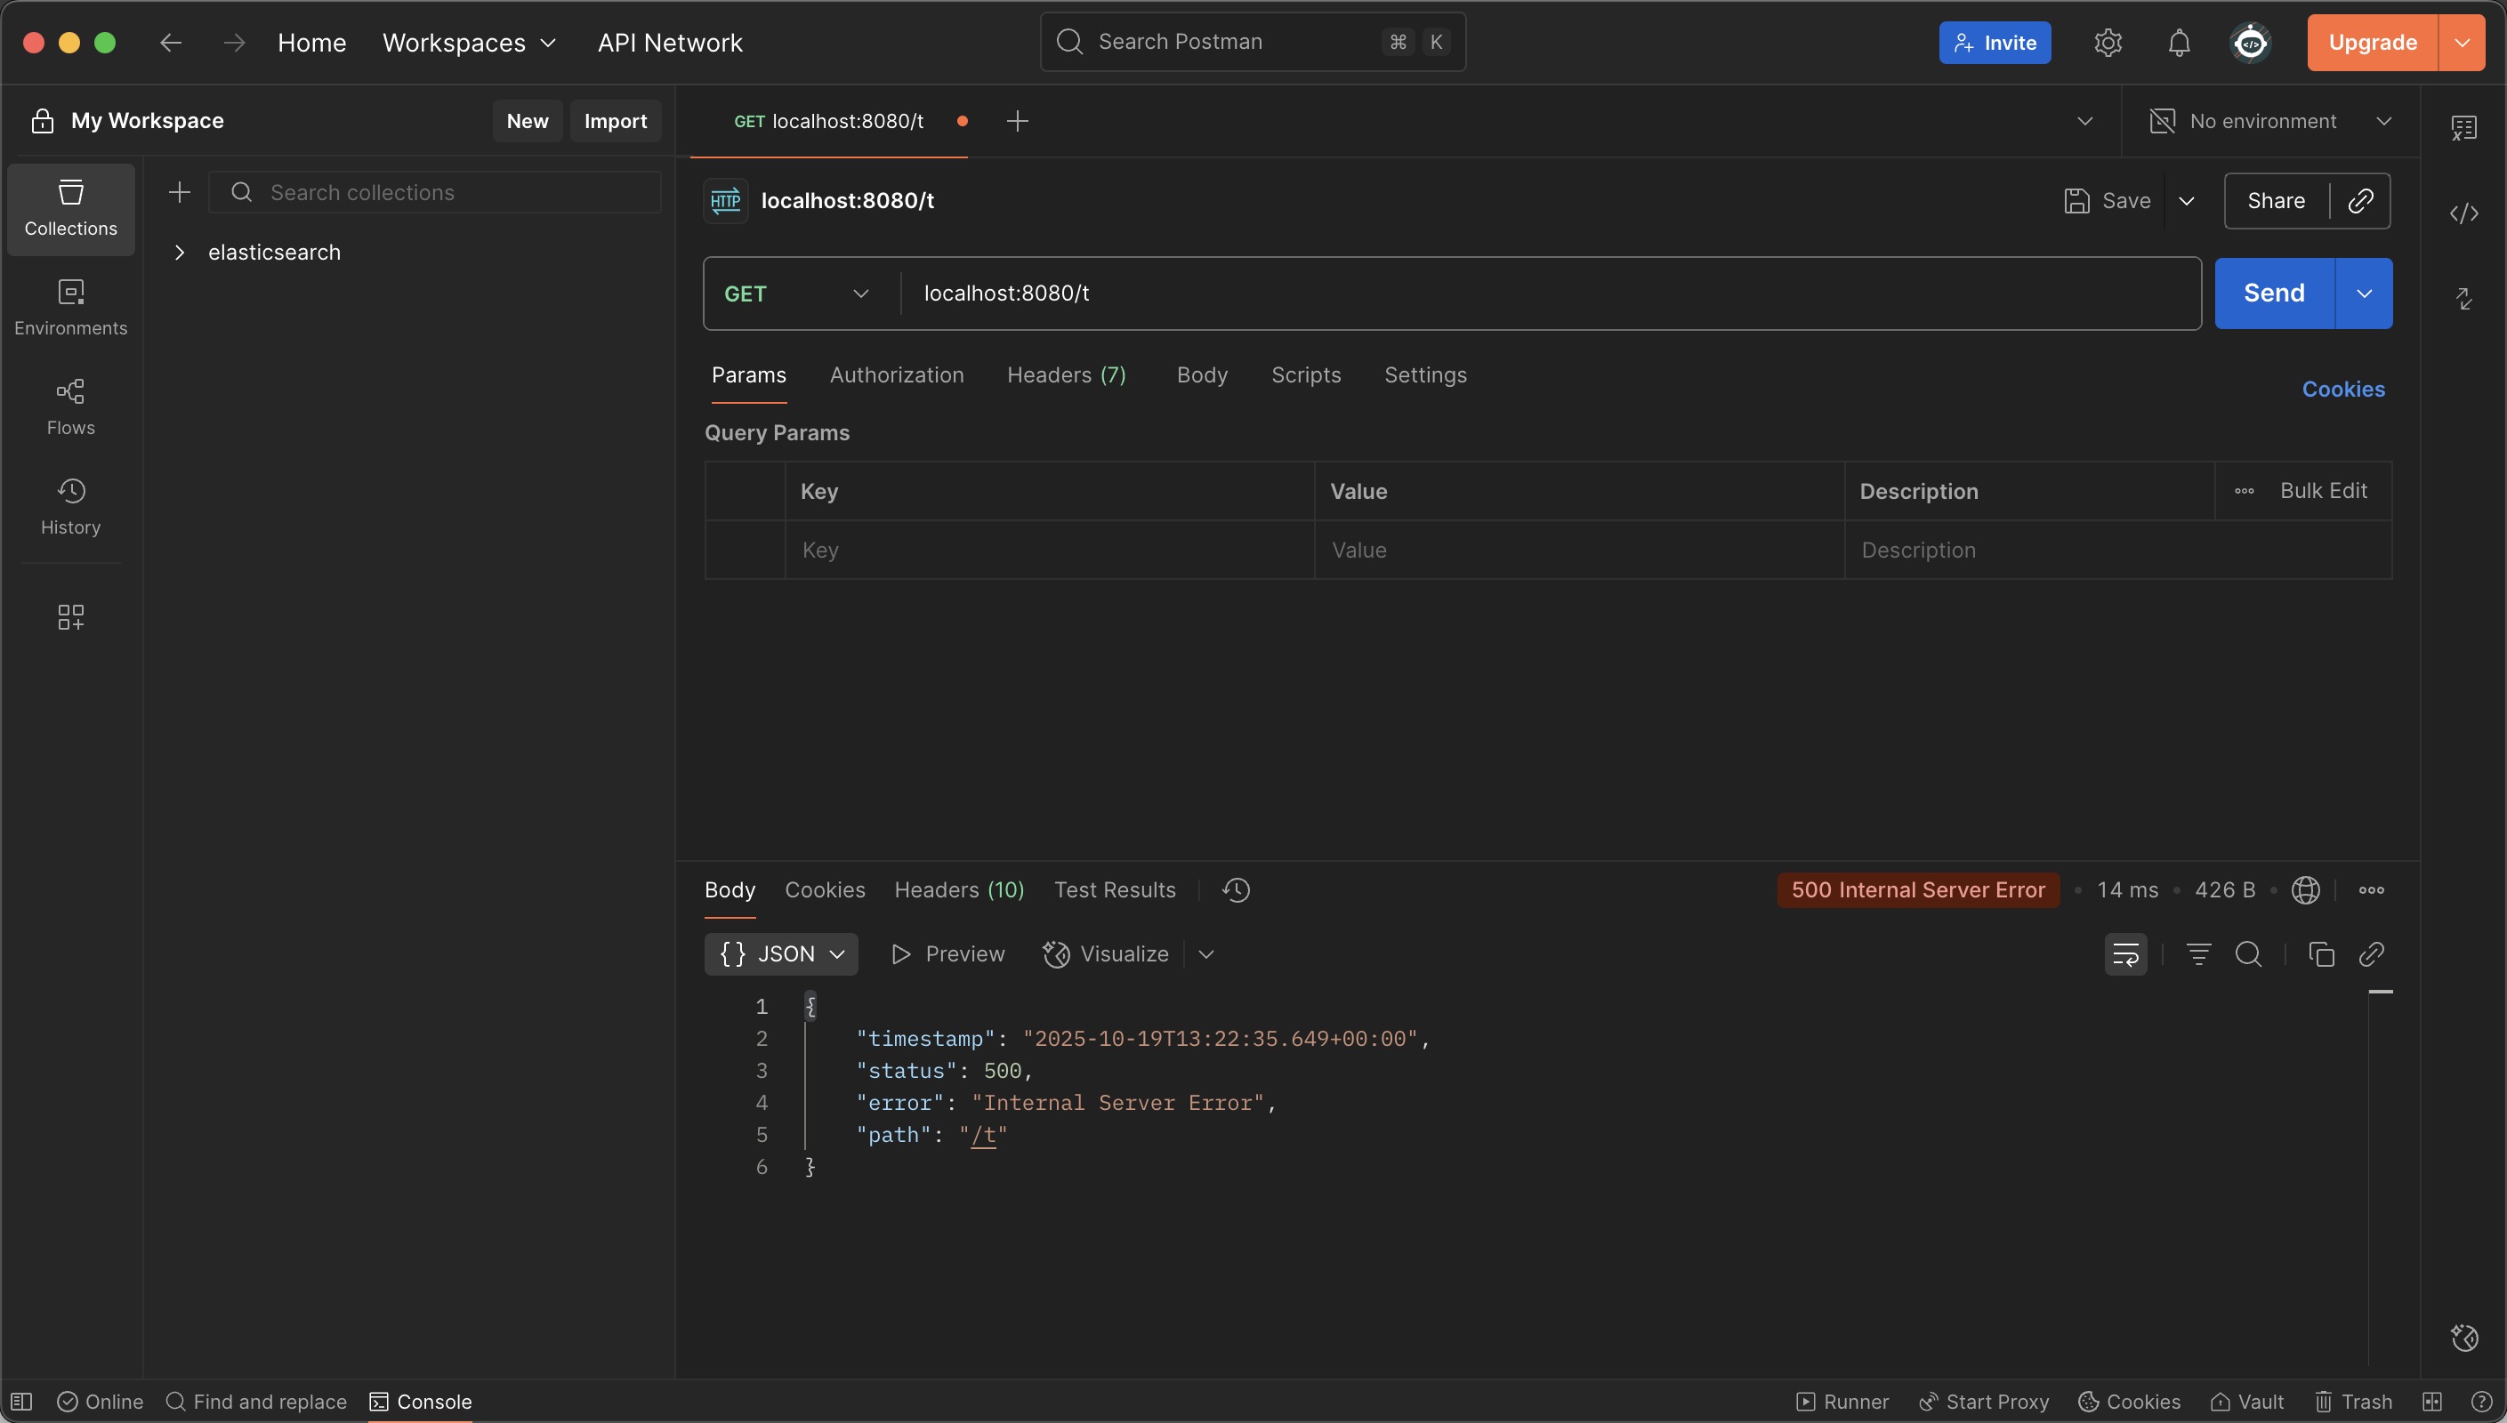The height and width of the screenshot is (1423, 2507).
Task: Copy the response body with copy icon
Action: coord(2320,954)
